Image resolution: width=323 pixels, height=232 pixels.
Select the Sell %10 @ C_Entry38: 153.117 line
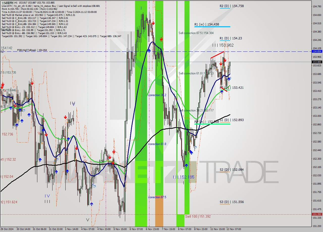pyautogui.click(x=35, y=18)
